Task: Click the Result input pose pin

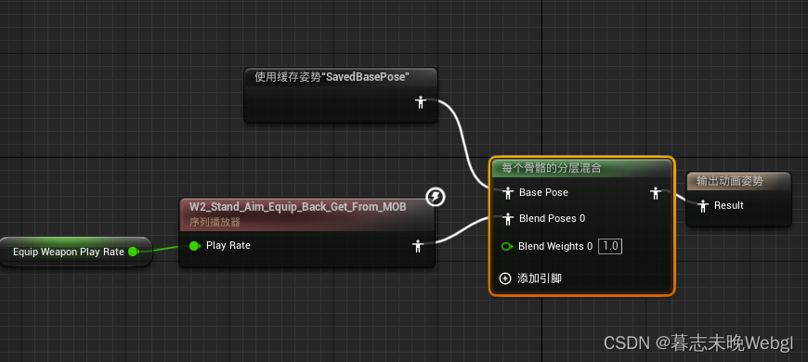Action: point(703,206)
